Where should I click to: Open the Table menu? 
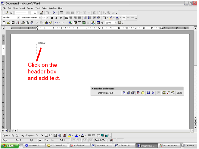coord(45,8)
